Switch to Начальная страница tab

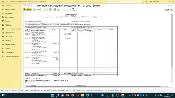[x=10, y=91]
